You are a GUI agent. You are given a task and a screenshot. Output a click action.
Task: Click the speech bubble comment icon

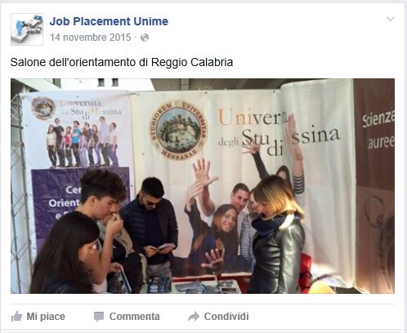(99, 317)
